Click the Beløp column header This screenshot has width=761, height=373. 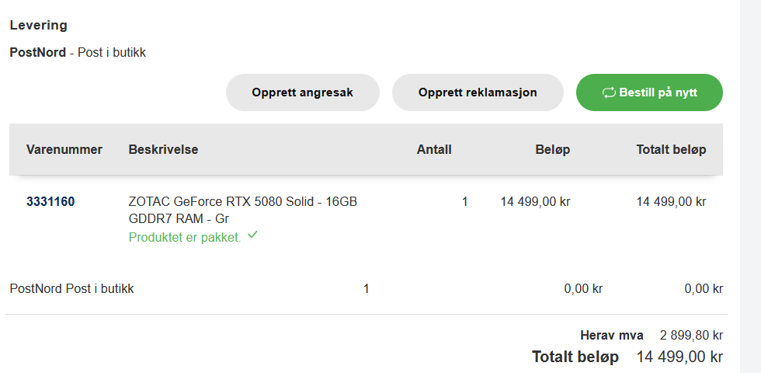(x=553, y=149)
